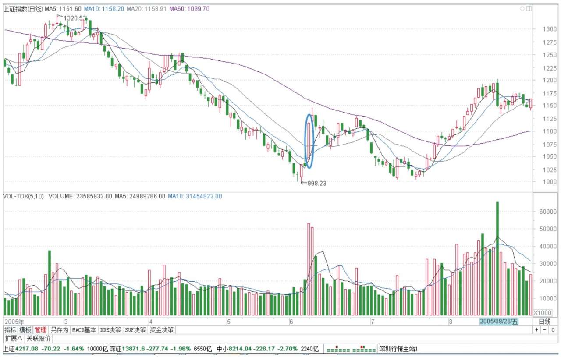561x357 pixels.
Task: Click the 0 reset button beside minus
Action: [x=553, y=330]
